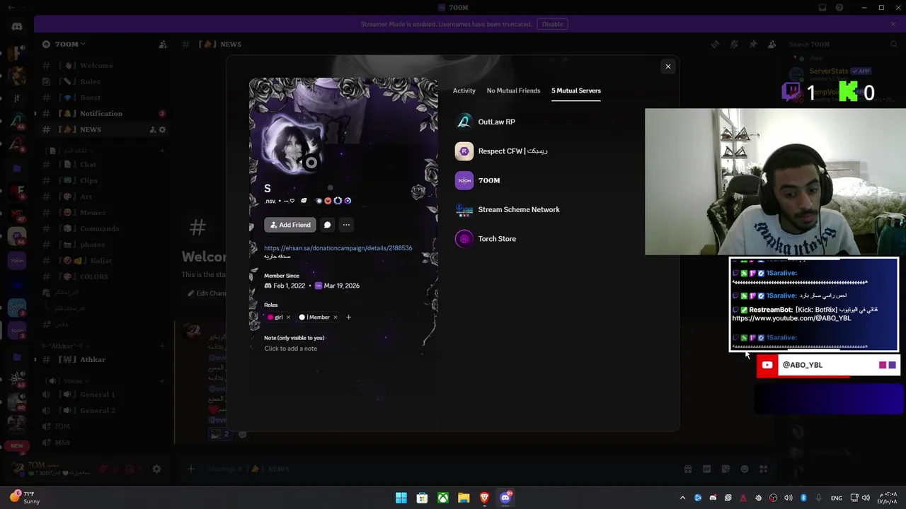The height and width of the screenshot is (509, 906).
Task: Open emoji picker in message bar
Action: tap(745, 469)
